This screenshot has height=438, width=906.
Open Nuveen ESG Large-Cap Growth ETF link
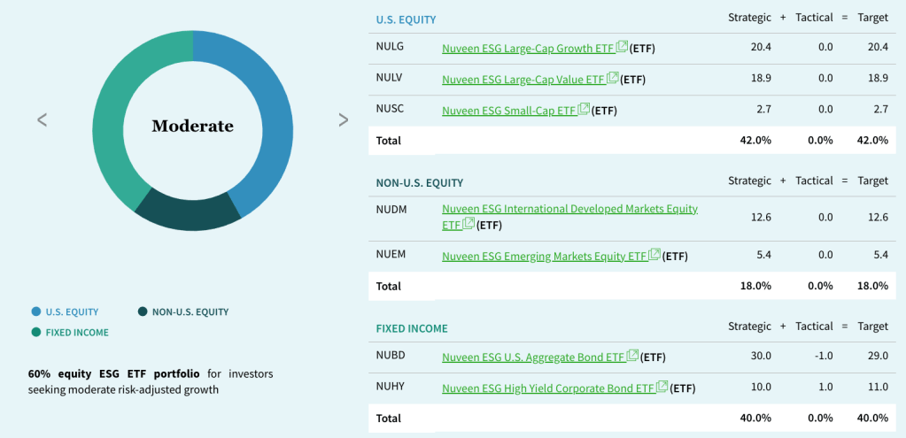pos(528,48)
